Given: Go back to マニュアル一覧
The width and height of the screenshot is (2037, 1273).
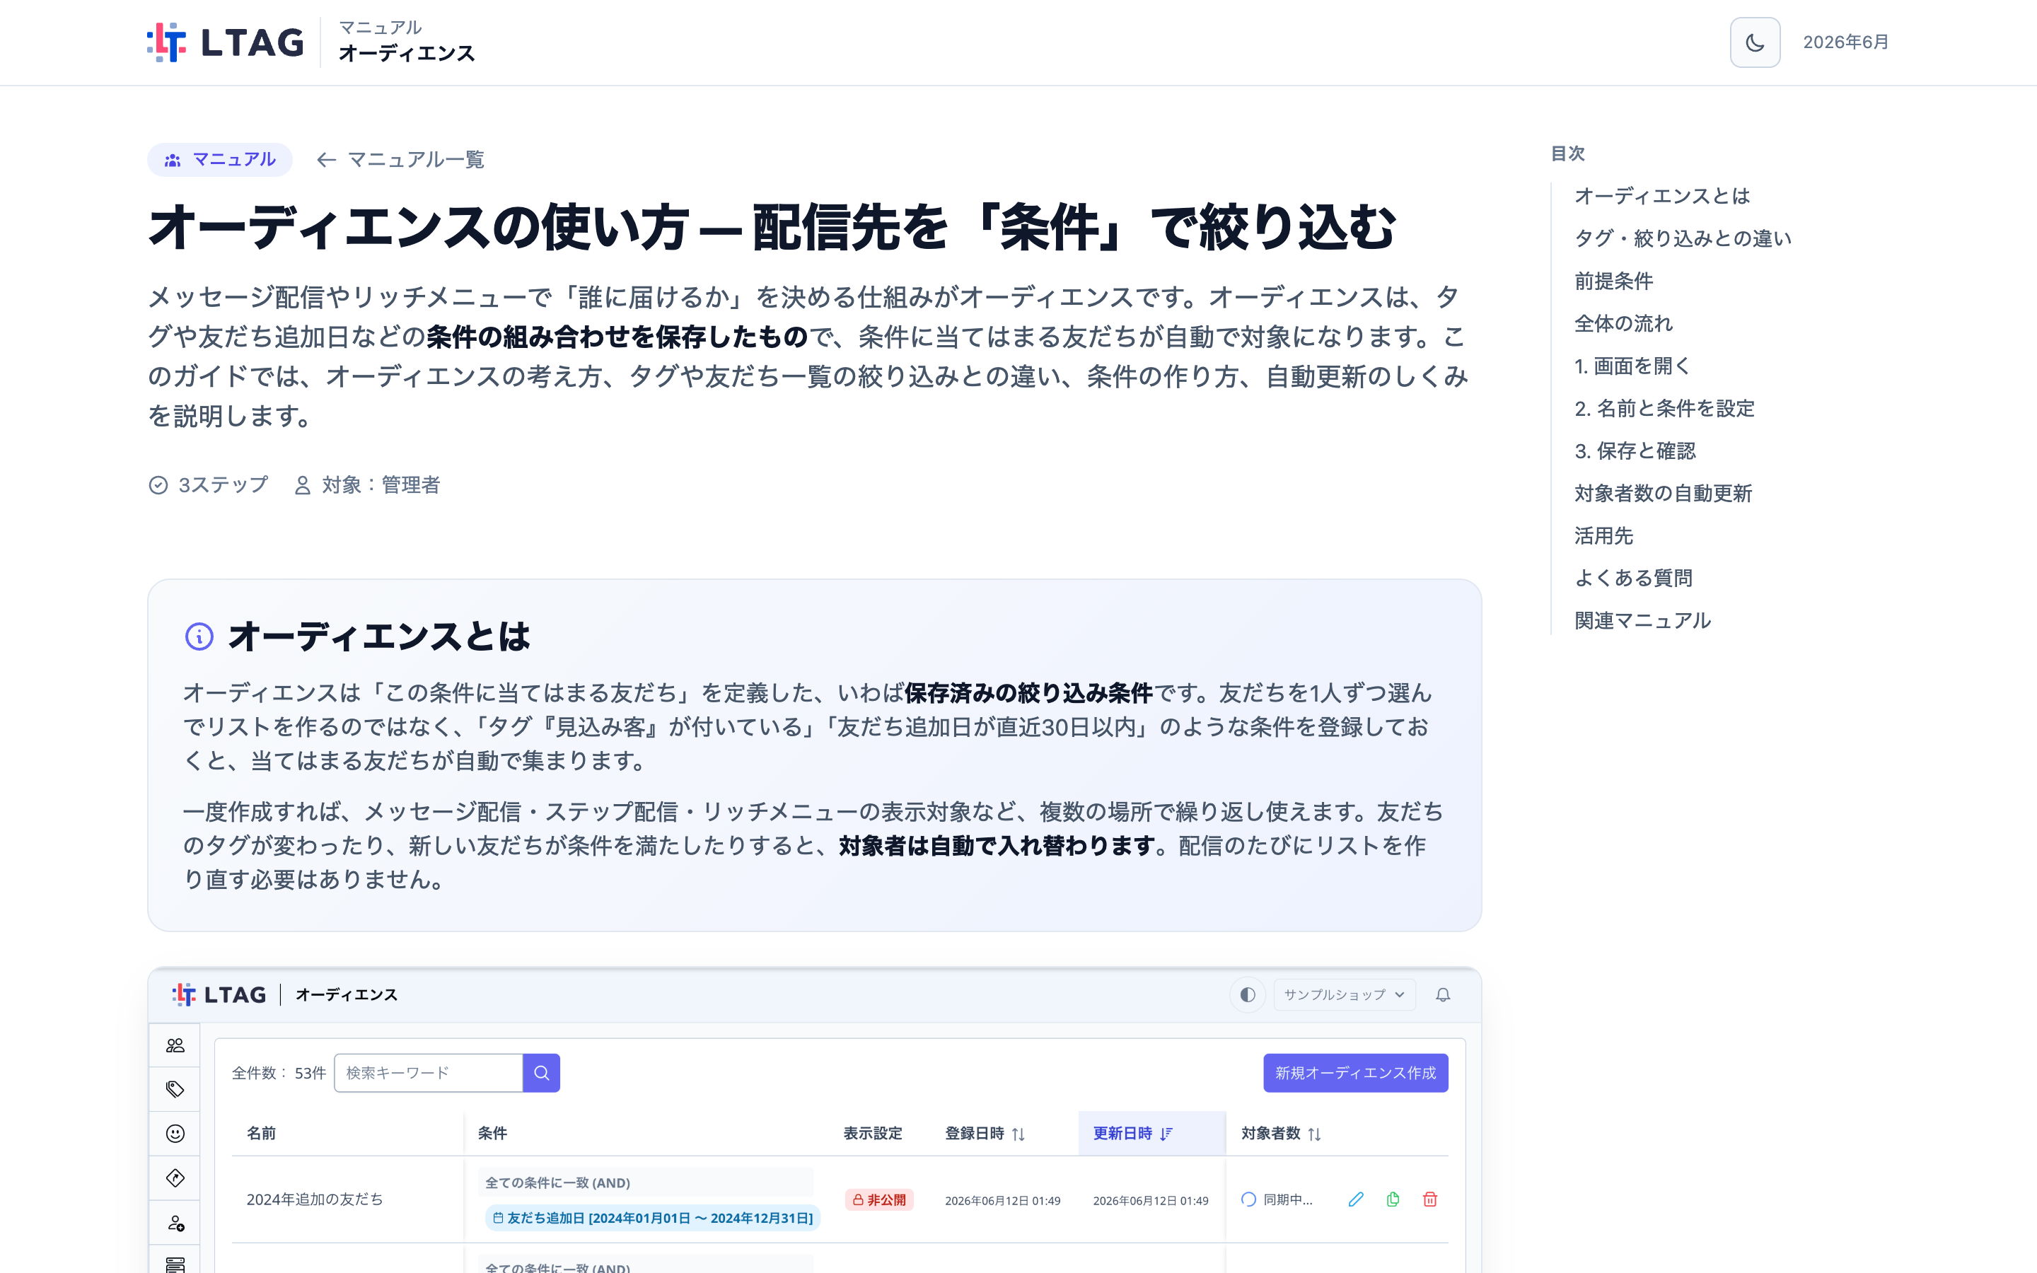Looking at the screenshot, I should point(400,160).
